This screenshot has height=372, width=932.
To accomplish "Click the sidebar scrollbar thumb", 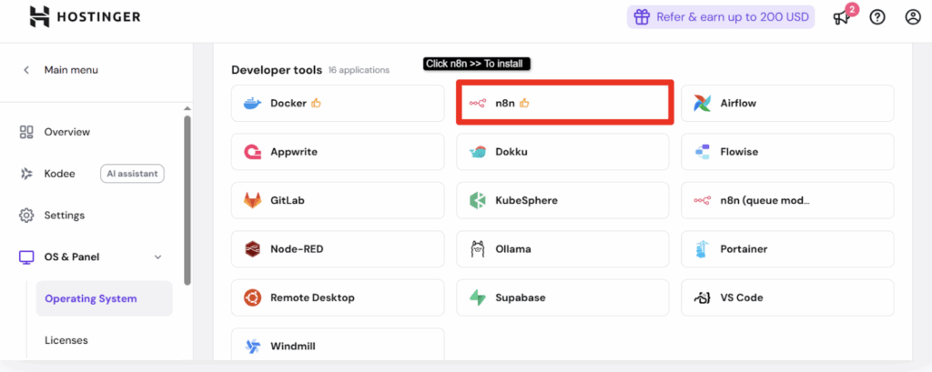I will 187,200.
